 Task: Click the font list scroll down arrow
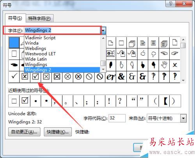point(103,69)
